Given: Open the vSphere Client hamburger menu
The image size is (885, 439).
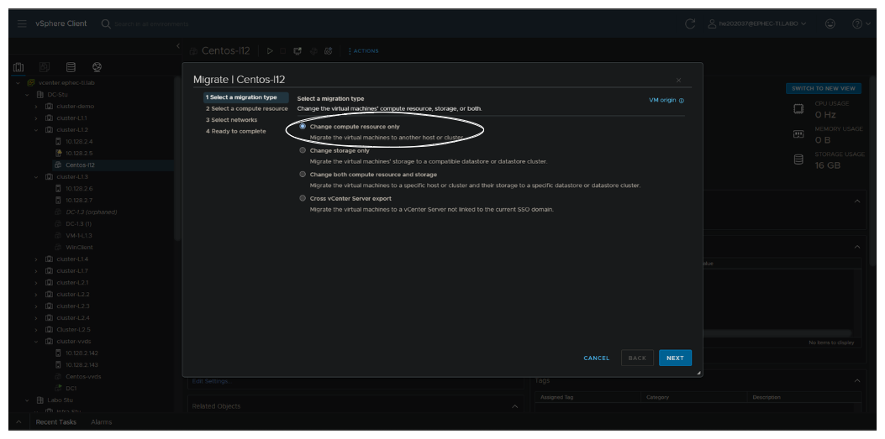Looking at the screenshot, I should (x=22, y=24).
